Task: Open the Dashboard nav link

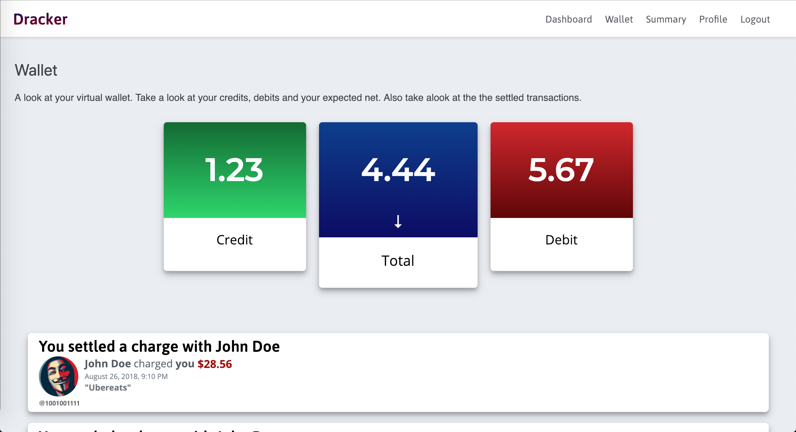Action: tap(569, 19)
